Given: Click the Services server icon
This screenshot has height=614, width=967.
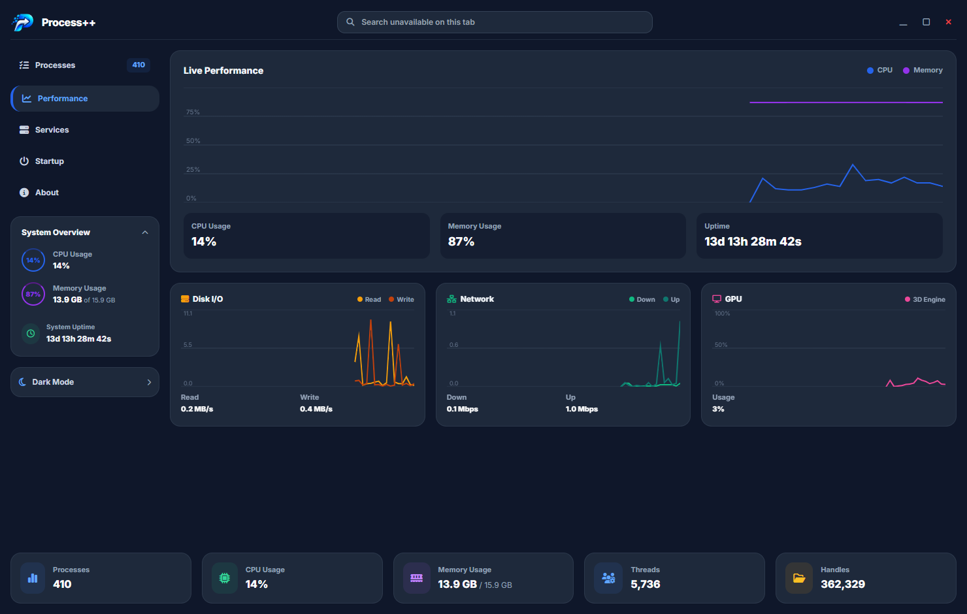Looking at the screenshot, I should [x=24, y=130].
